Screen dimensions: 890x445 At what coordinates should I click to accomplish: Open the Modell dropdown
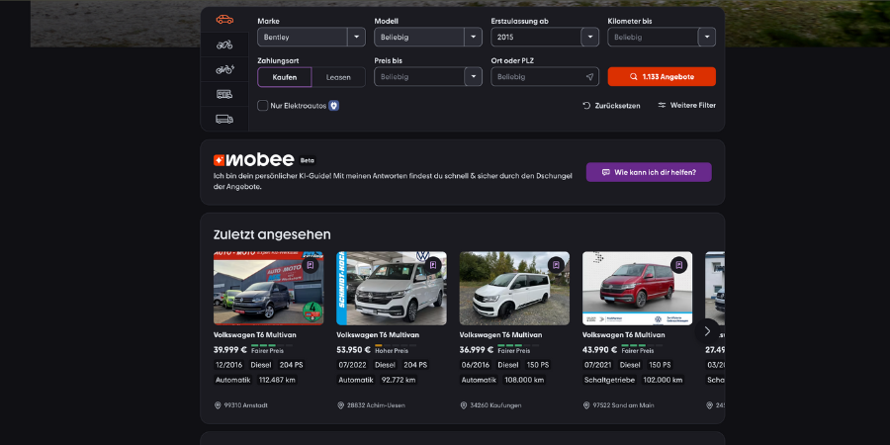[x=428, y=37]
